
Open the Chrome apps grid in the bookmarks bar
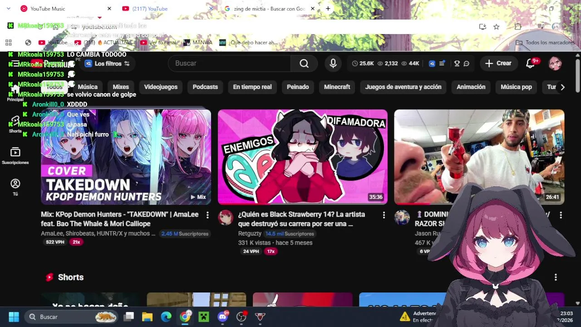coord(8,43)
